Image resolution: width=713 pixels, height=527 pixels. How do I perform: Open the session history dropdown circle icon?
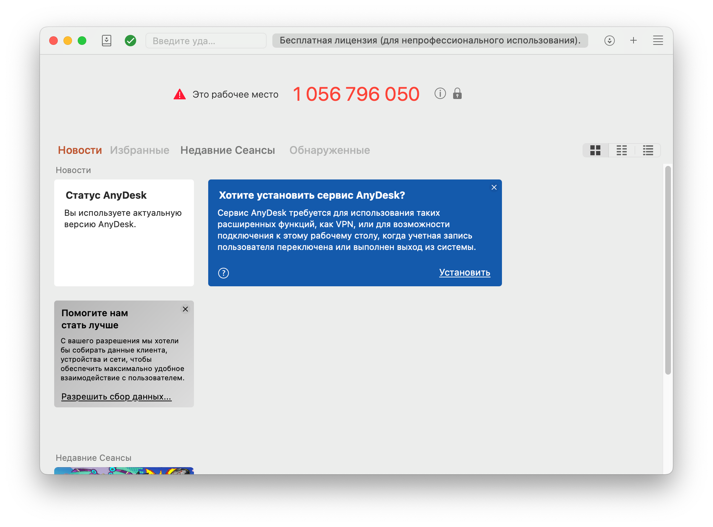(x=609, y=41)
